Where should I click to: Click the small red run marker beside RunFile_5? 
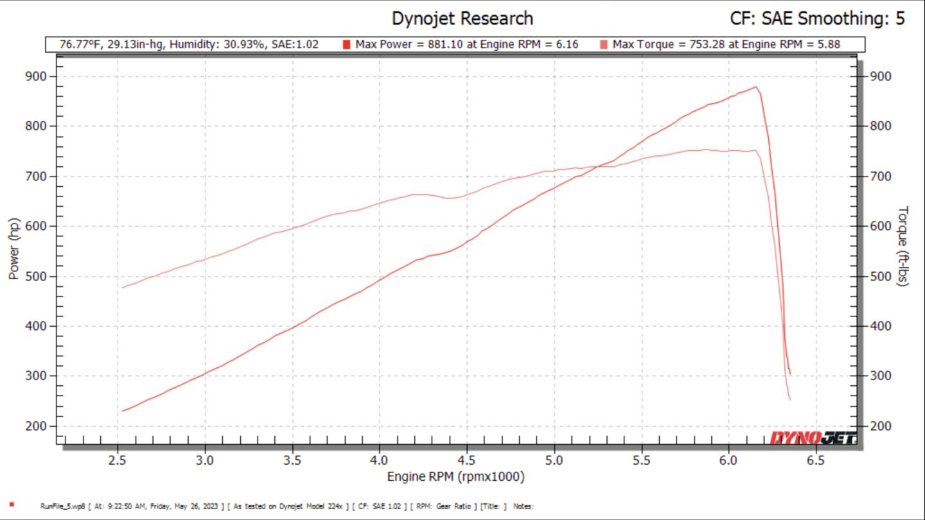[12, 506]
